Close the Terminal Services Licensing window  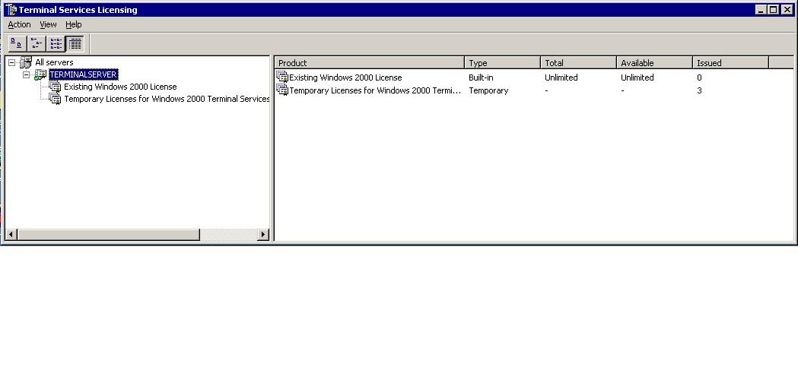[787, 10]
